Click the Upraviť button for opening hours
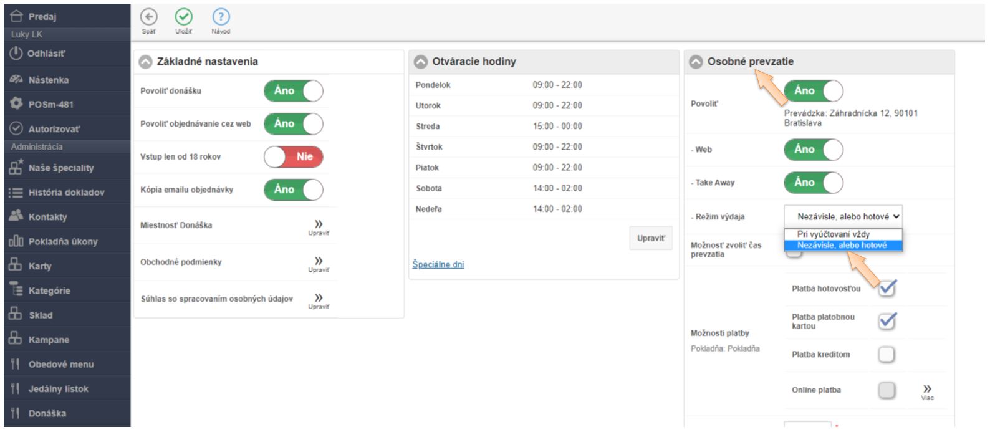The height and width of the screenshot is (437, 990). [x=651, y=238]
